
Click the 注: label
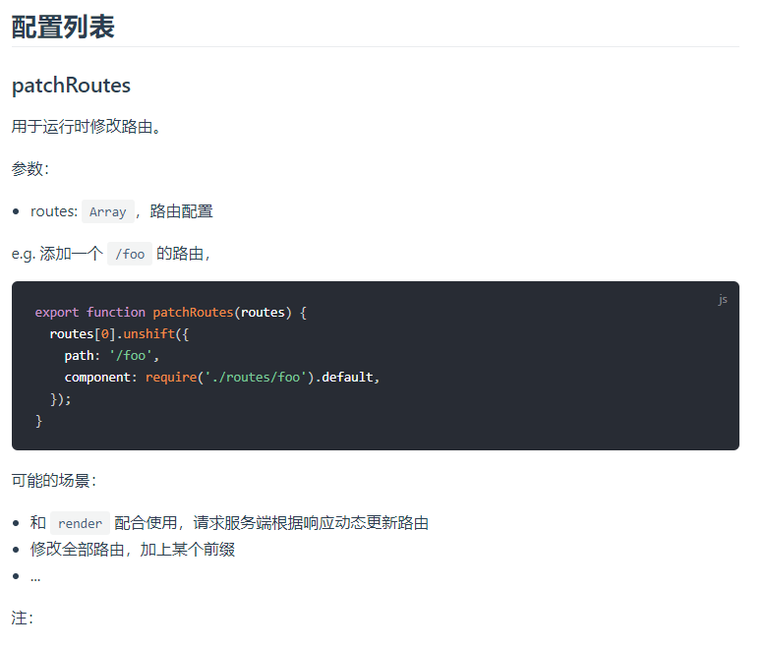[x=23, y=619]
